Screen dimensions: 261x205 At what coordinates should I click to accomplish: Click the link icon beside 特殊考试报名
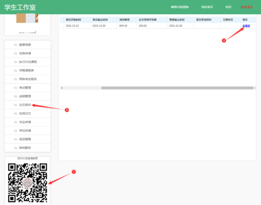tap(15, 79)
